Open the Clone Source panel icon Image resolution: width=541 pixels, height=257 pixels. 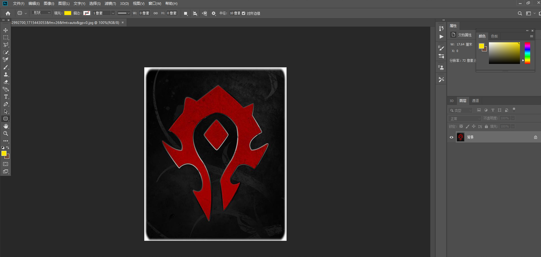pyautogui.click(x=441, y=68)
